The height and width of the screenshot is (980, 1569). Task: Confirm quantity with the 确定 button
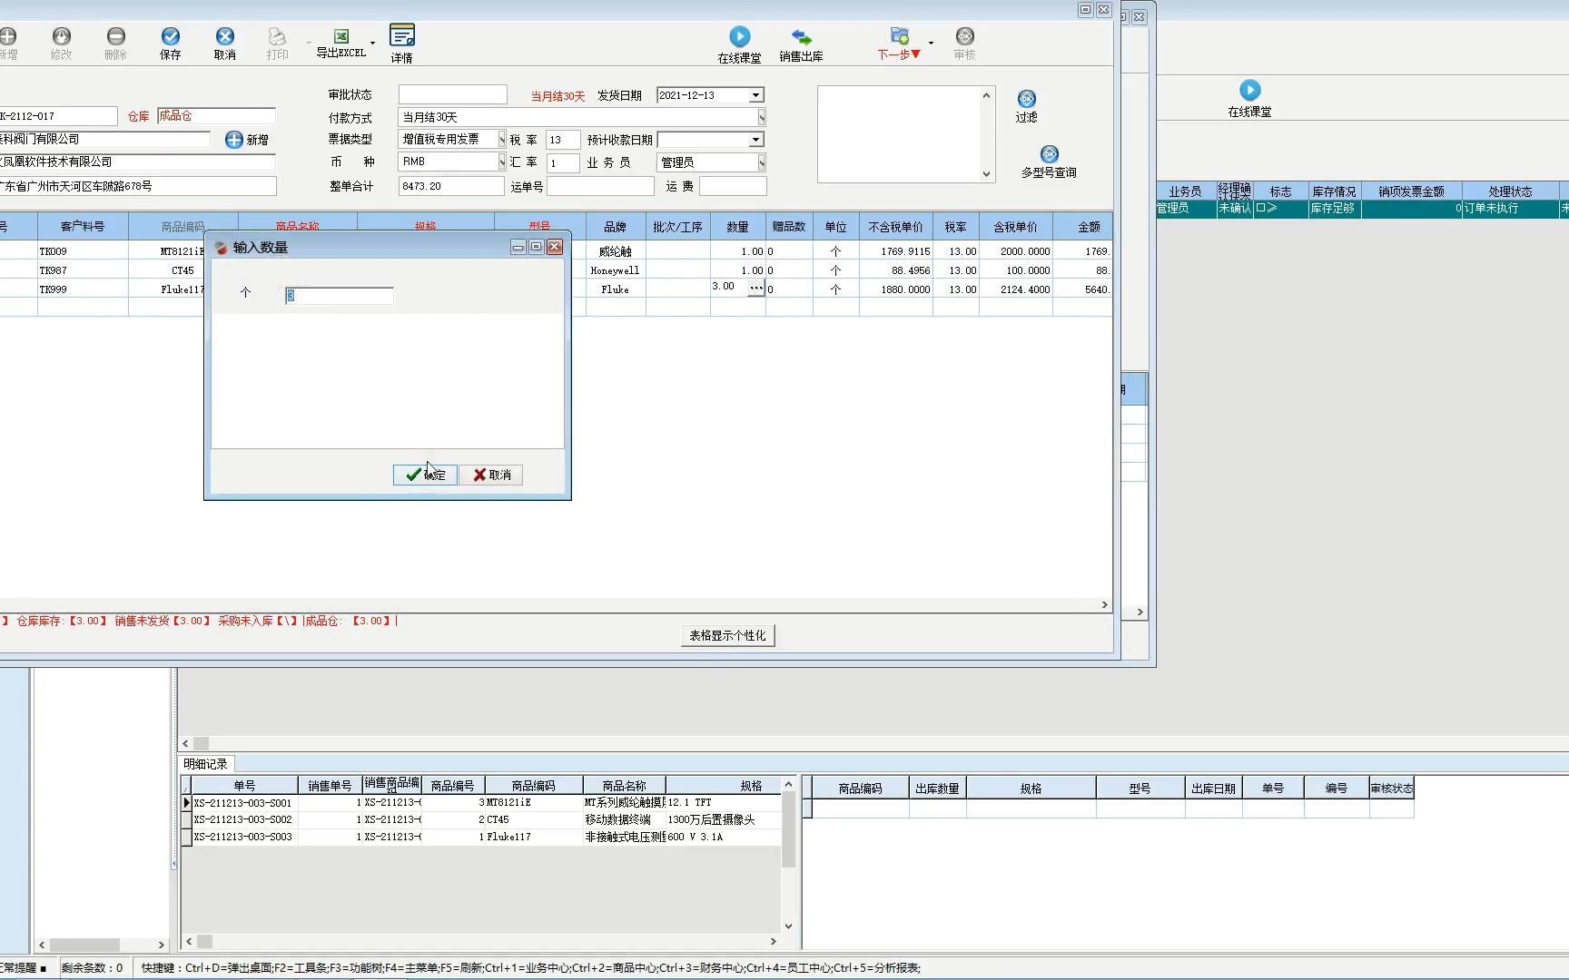point(425,475)
